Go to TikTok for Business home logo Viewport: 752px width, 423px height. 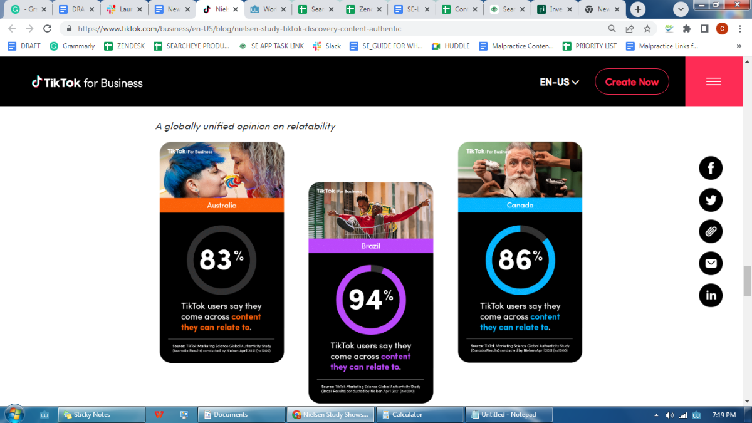[x=87, y=83]
